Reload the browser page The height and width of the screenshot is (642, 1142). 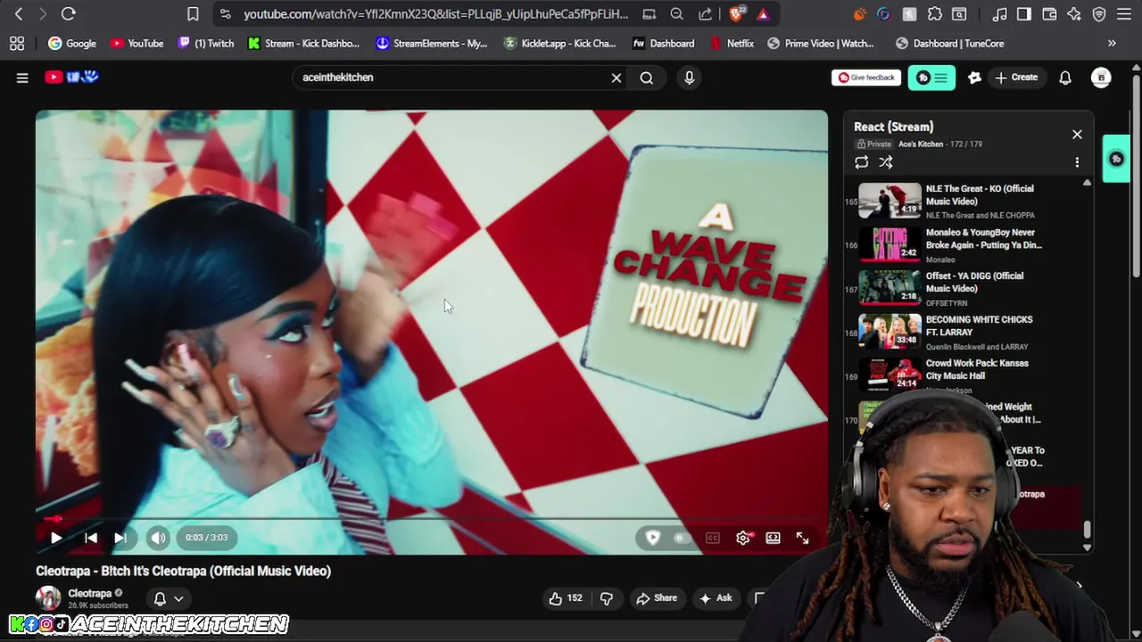click(x=68, y=13)
